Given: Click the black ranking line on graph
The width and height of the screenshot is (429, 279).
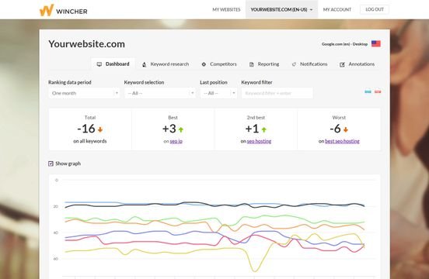Looking at the screenshot, I should point(214,205).
